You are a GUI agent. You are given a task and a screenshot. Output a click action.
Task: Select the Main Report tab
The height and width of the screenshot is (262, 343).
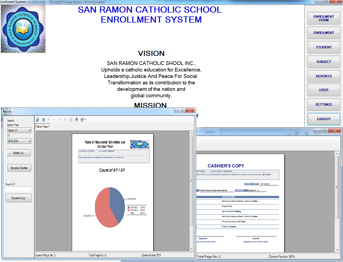pos(43,127)
